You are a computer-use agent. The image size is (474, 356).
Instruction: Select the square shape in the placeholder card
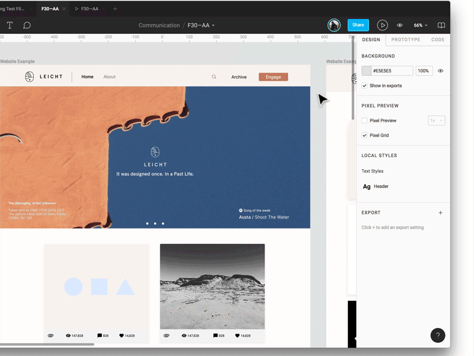(x=99, y=287)
